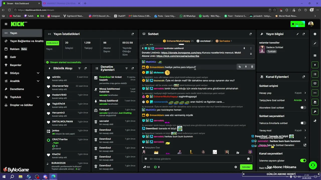Reply to ErmanAdam's hovered message
The image size is (321, 180).
240,67
